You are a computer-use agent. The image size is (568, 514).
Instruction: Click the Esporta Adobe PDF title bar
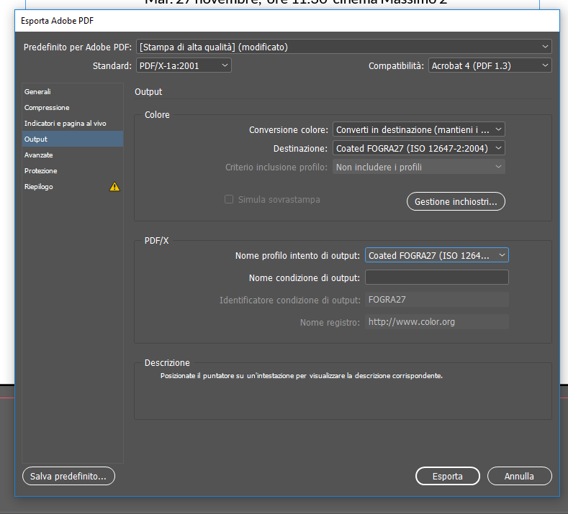coord(287,21)
